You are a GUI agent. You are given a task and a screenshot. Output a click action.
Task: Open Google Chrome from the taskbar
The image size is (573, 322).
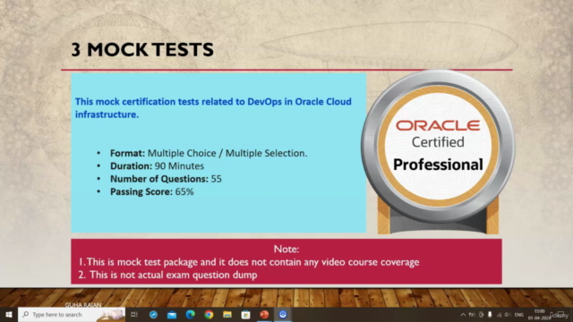(209, 314)
